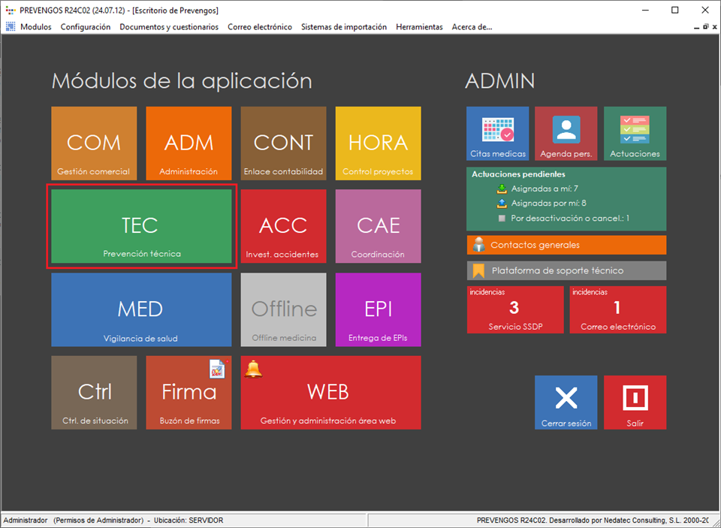The height and width of the screenshot is (528, 721).
Task: Open the CAE Coordinación module
Action: click(378, 226)
